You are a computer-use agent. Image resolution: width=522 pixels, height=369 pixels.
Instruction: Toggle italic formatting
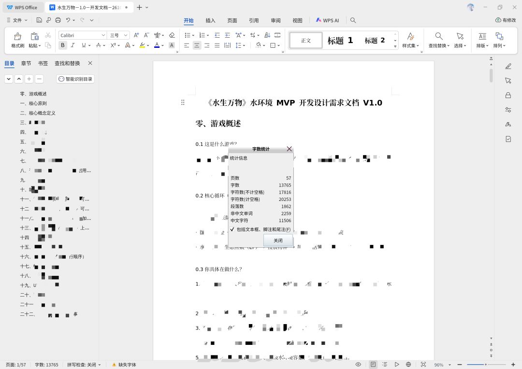(x=72, y=45)
